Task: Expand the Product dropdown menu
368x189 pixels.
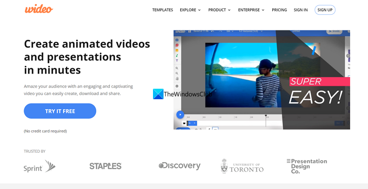Action: (219, 10)
